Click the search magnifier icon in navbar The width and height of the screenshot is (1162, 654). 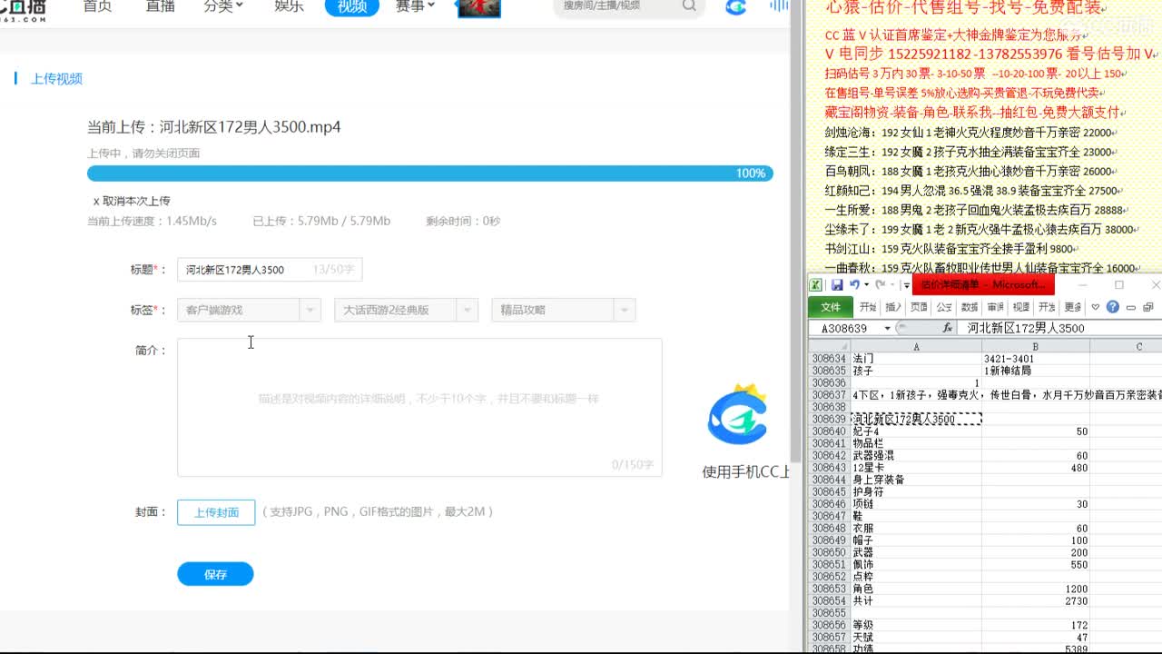pos(689,6)
